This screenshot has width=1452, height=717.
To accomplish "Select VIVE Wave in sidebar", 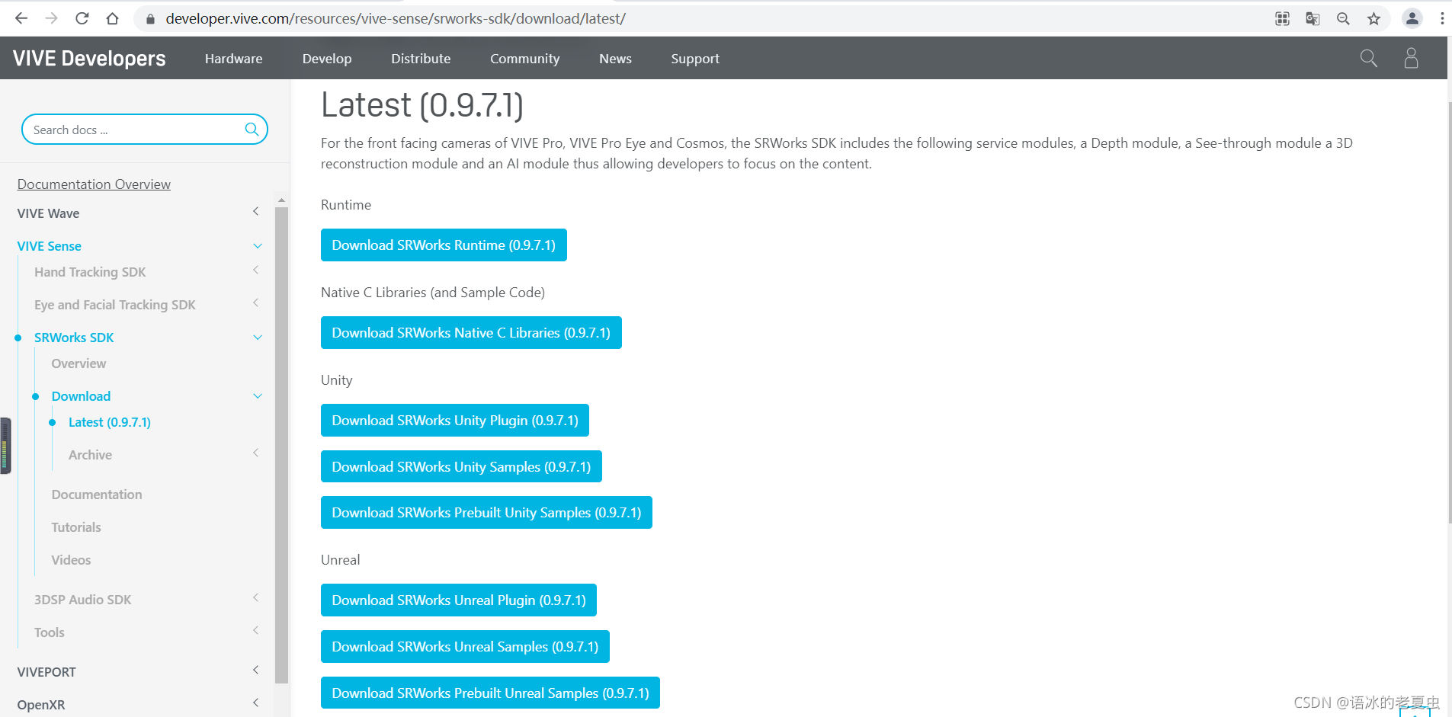I will 48,213.
